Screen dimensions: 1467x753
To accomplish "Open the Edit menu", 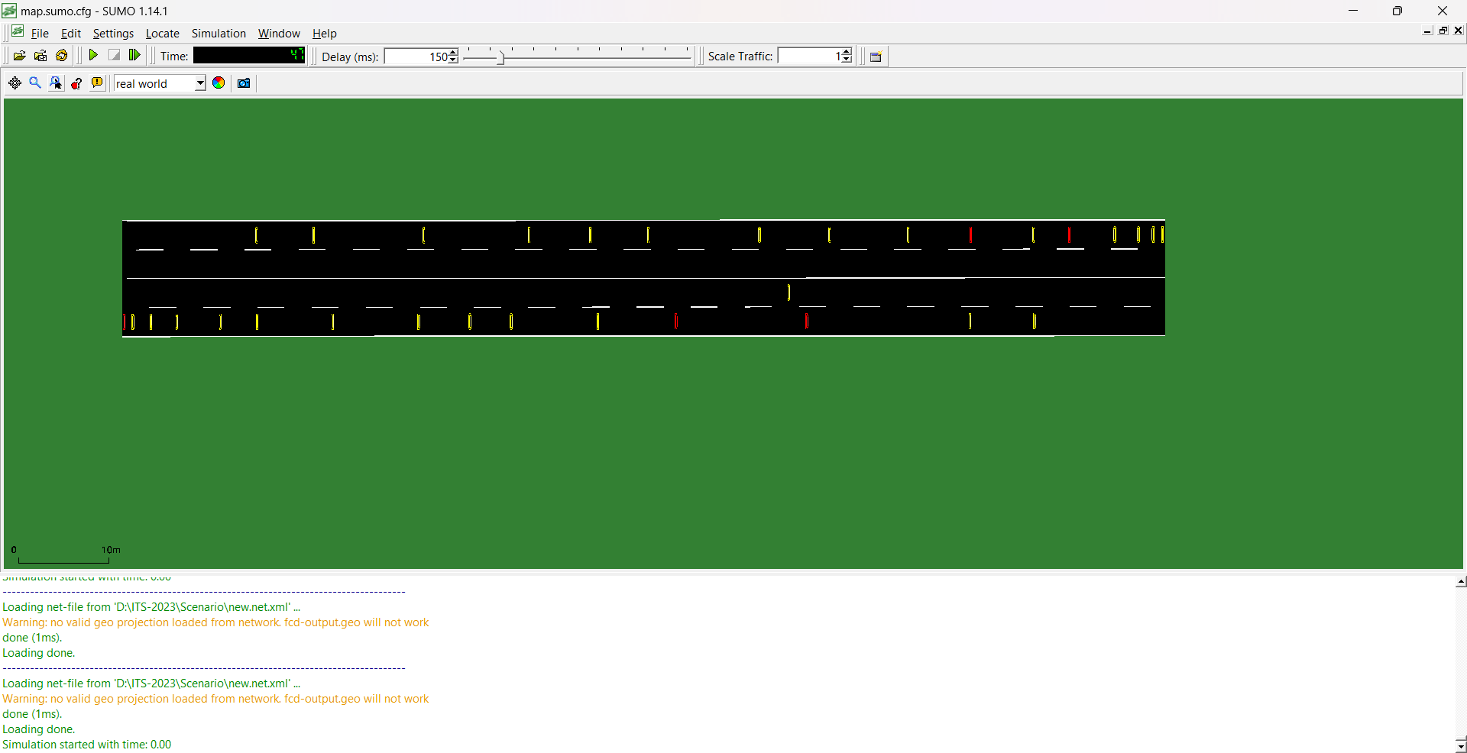I will click(x=71, y=34).
